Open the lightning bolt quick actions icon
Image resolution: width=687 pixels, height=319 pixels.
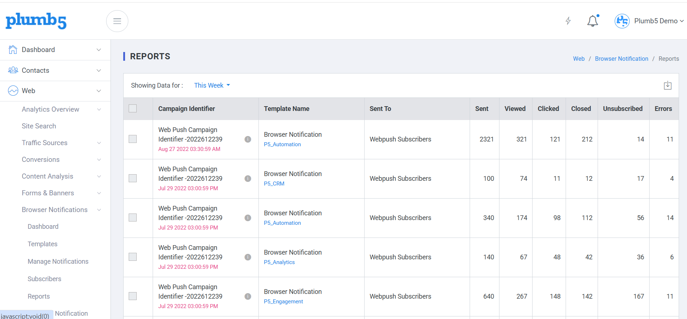[568, 21]
